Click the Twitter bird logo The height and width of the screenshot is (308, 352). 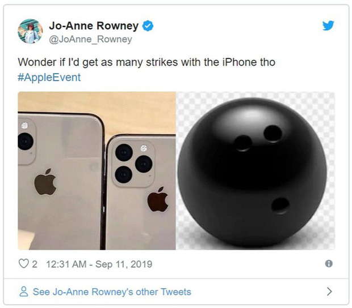[x=328, y=25]
